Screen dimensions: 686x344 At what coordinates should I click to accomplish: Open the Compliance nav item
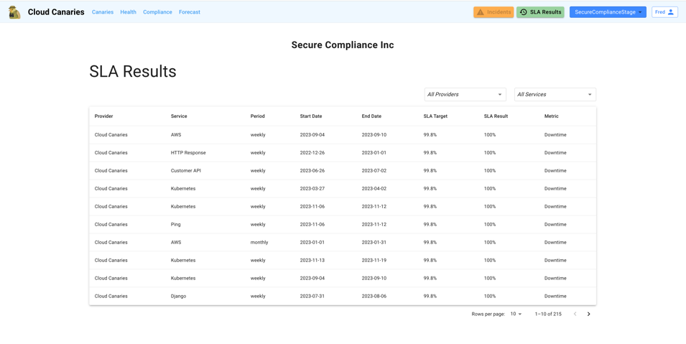click(157, 12)
